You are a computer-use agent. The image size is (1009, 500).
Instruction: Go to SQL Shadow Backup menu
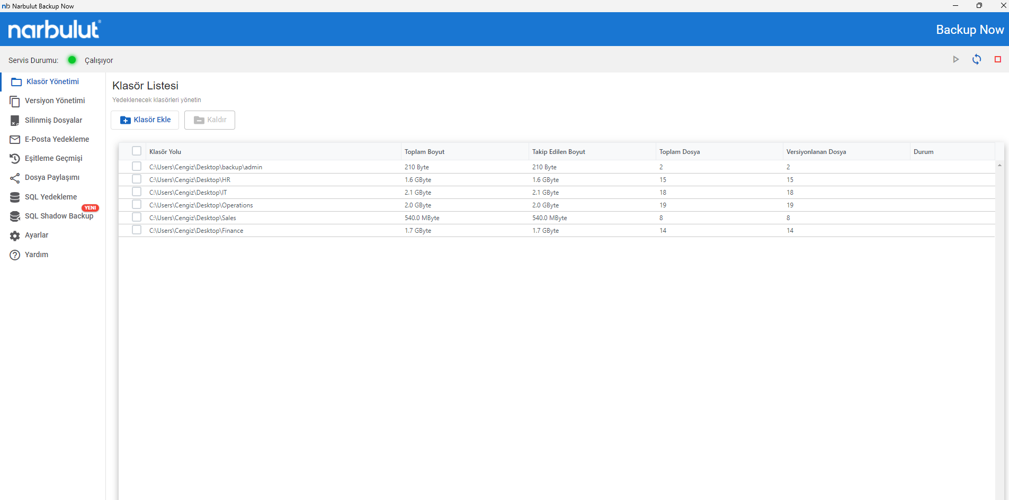tap(58, 216)
